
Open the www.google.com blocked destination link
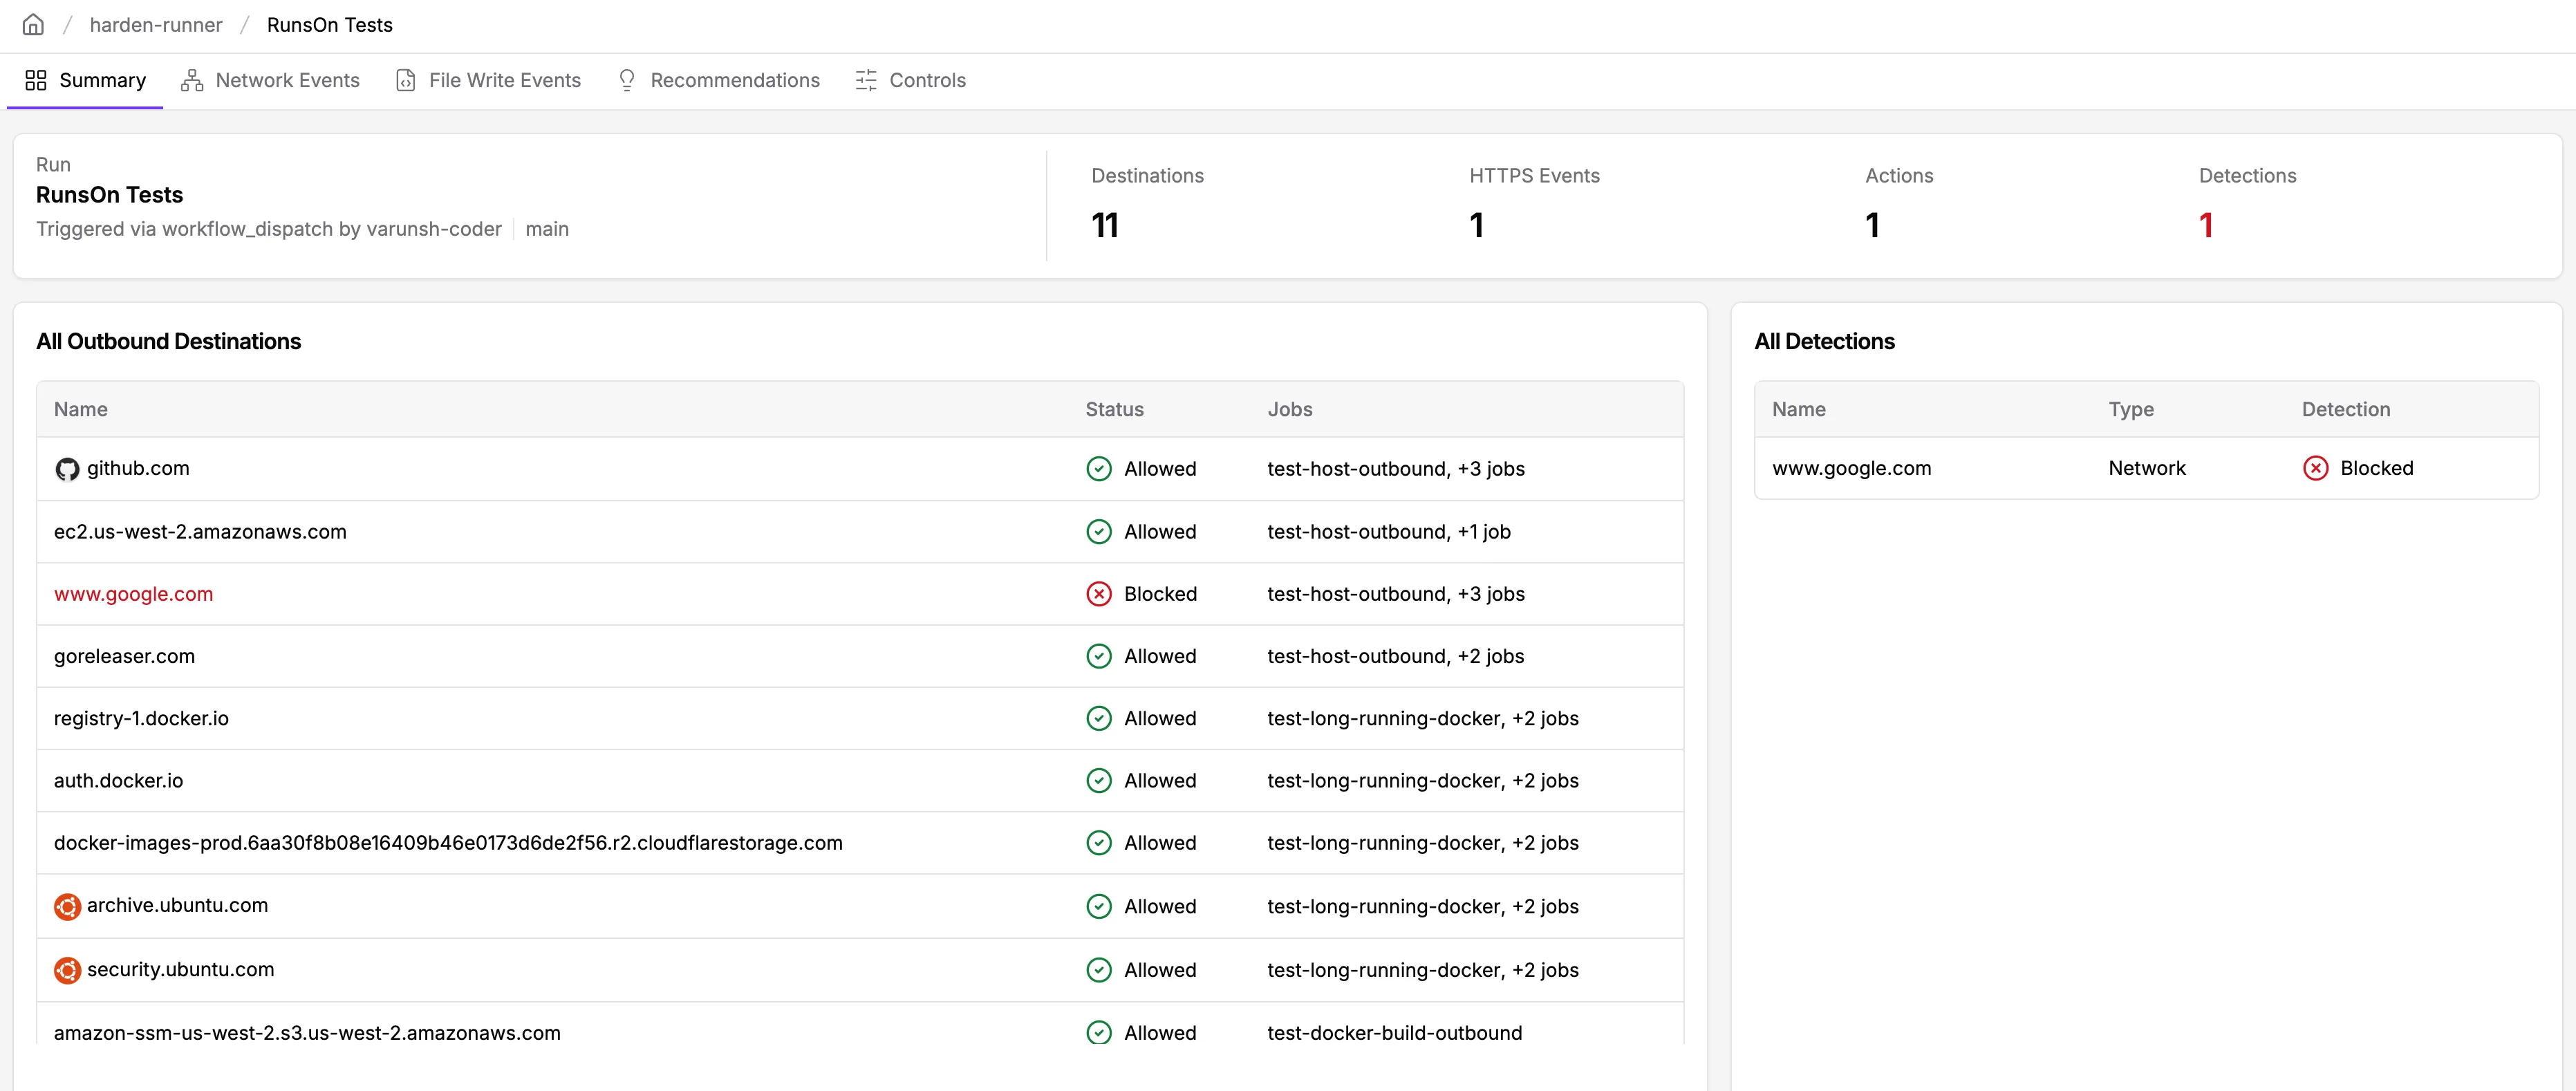(133, 593)
